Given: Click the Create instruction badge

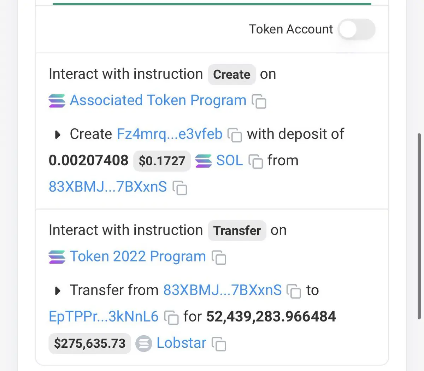Looking at the screenshot, I should point(232,75).
